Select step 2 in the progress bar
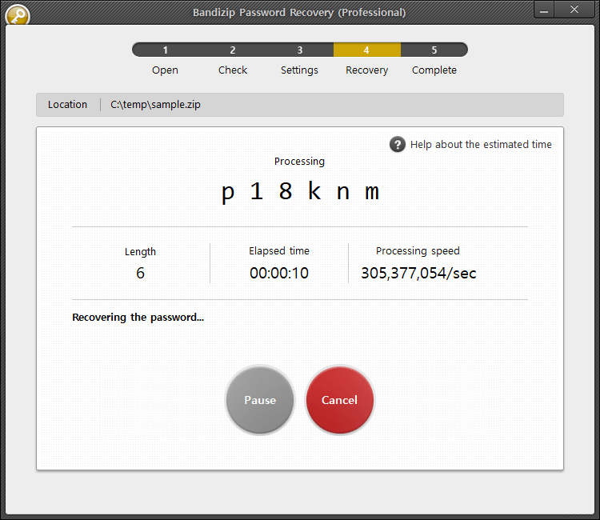 233,50
